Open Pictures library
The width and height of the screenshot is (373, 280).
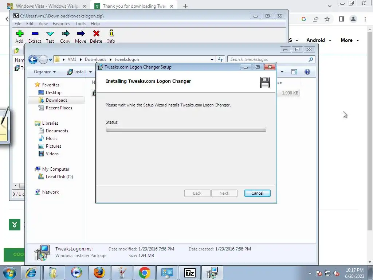(53, 146)
